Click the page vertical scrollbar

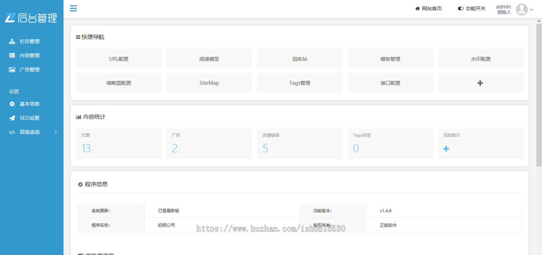click(539, 95)
